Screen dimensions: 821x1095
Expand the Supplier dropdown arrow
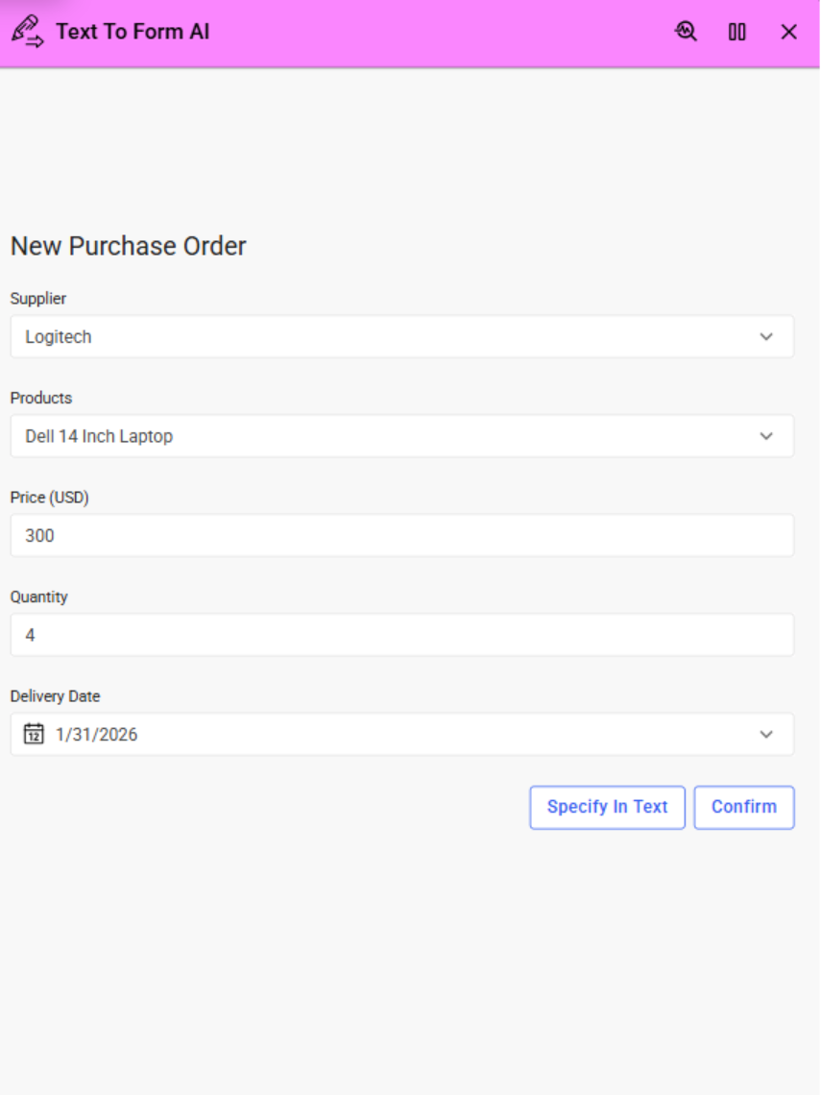pyautogui.click(x=766, y=337)
